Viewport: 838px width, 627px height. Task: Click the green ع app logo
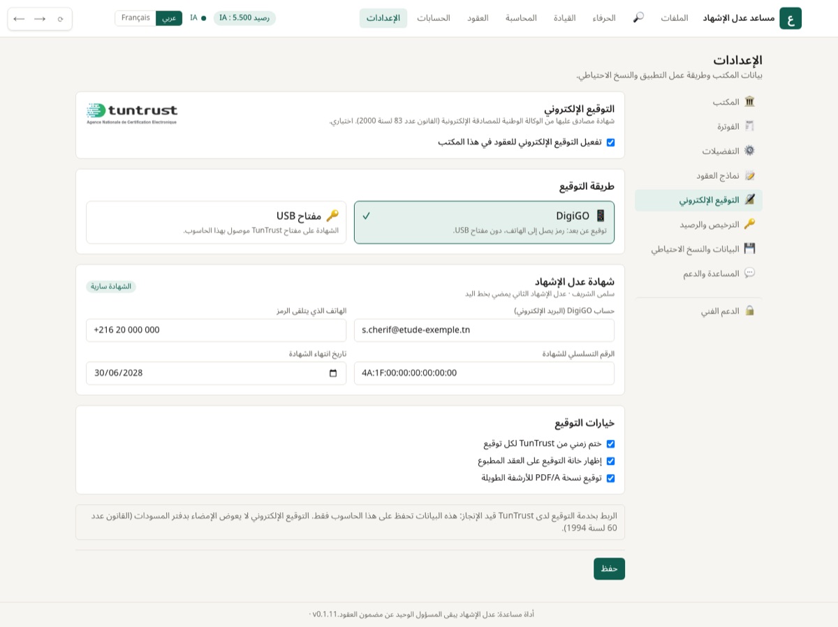point(791,18)
